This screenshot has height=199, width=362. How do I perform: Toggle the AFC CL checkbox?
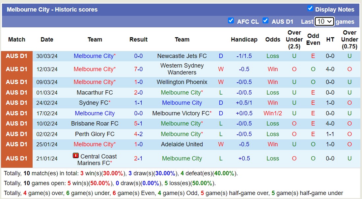(x=231, y=21)
